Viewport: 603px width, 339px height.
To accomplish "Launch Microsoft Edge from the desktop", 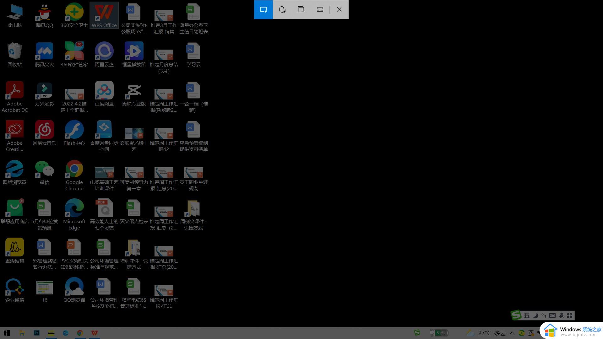I will [x=74, y=215].
